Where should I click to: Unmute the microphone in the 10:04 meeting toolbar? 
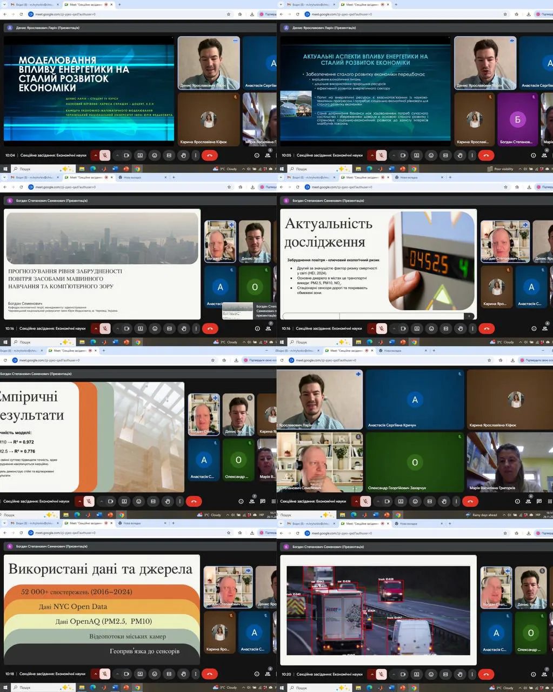tap(105, 155)
